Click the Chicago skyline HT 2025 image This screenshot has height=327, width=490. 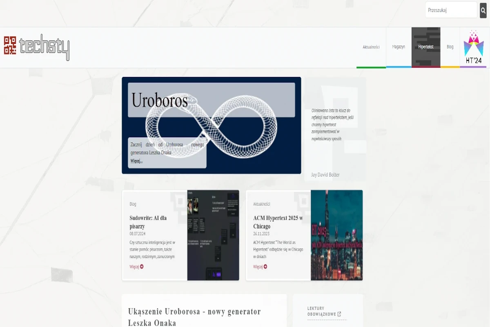click(336, 234)
